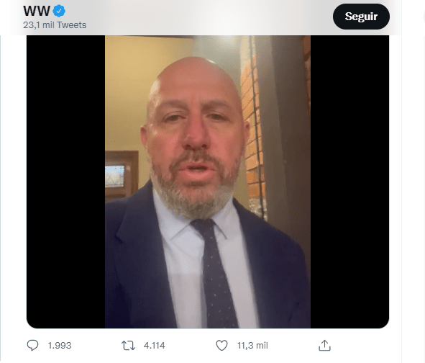
Task: Click the framed picture in video background
Action: (x=122, y=174)
